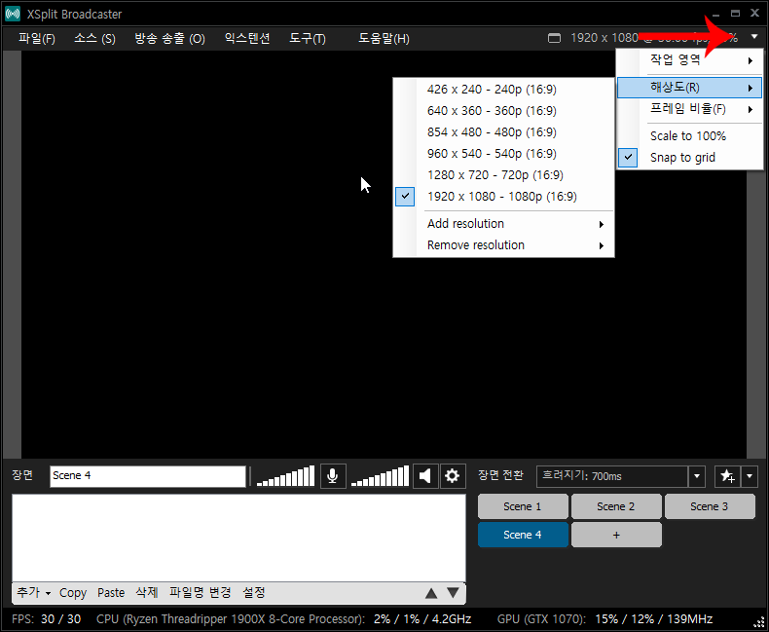Click the star-plus add transition icon
This screenshot has width=769, height=632.
(x=727, y=476)
